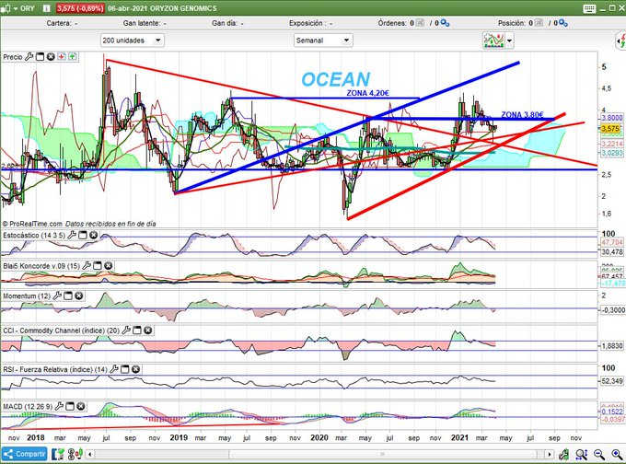Screen dimensions: 626x464
Task: Maximize the Precio panel window icon
Action: pyautogui.click(x=40, y=57)
